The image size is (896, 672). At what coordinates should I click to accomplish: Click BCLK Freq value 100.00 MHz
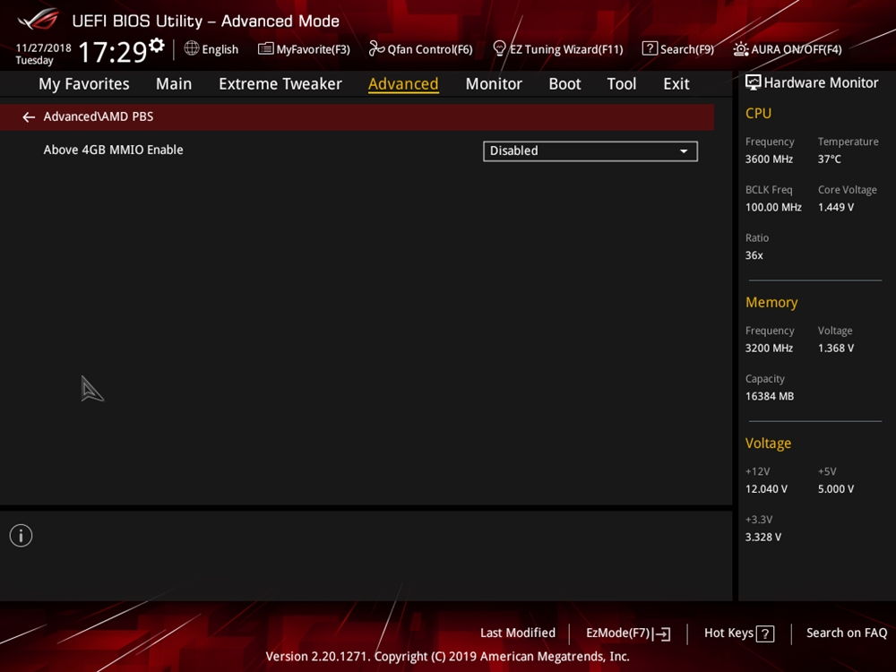tap(773, 208)
